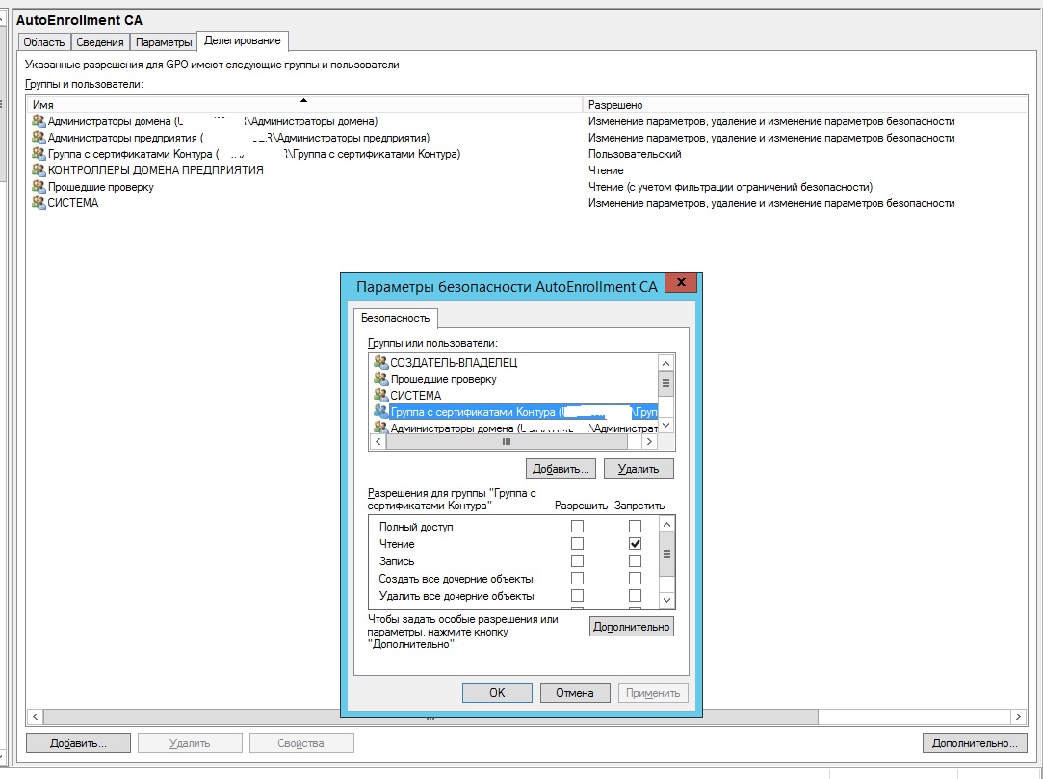Open the Сведения tab

pyautogui.click(x=100, y=42)
